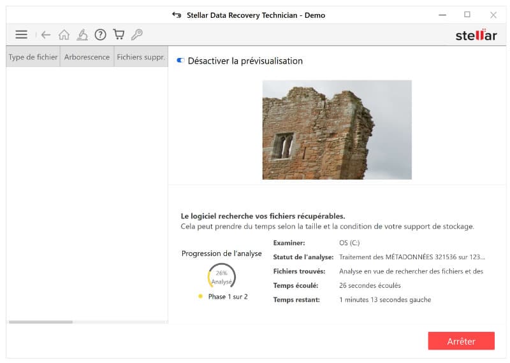Image resolution: width=510 pixels, height=363 pixels.
Task: Click the Phase 1 sur 2 label
Action: pos(228,297)
